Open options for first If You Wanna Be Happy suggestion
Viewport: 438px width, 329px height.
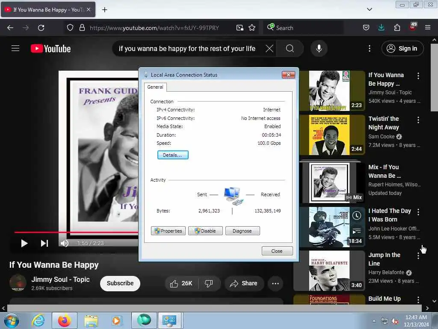[x=418, y=76]
